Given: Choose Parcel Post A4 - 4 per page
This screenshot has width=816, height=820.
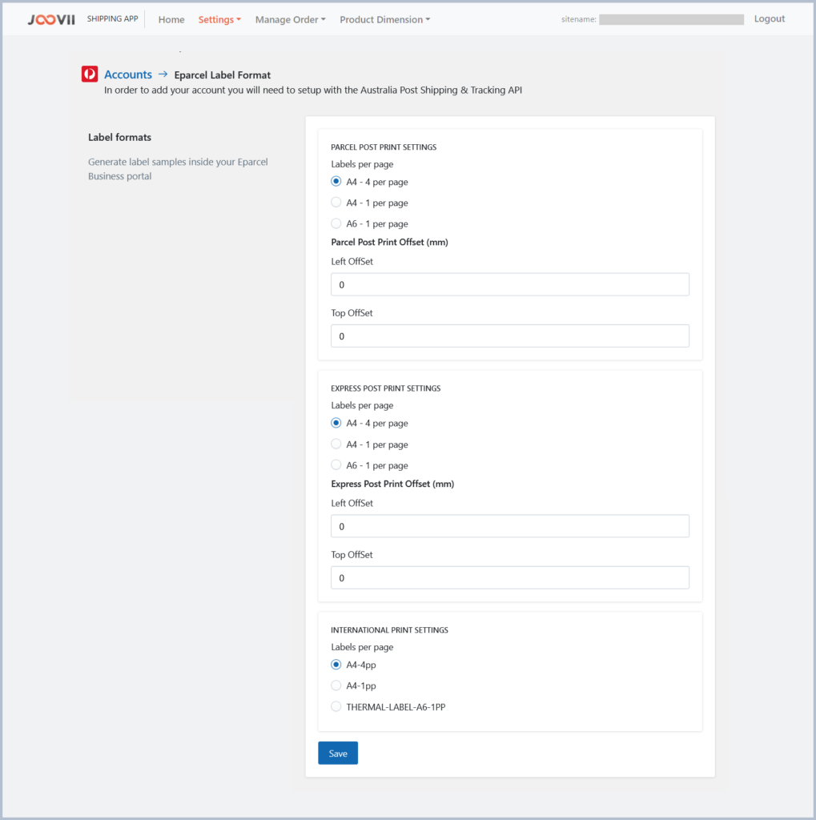Looking at the screenshot, I should (x=336, y=182).
